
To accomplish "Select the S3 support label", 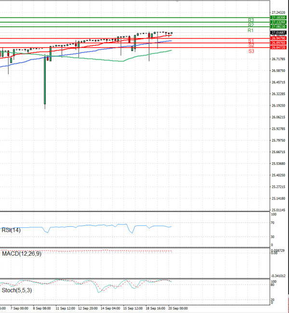I will [x=251, y=51].
